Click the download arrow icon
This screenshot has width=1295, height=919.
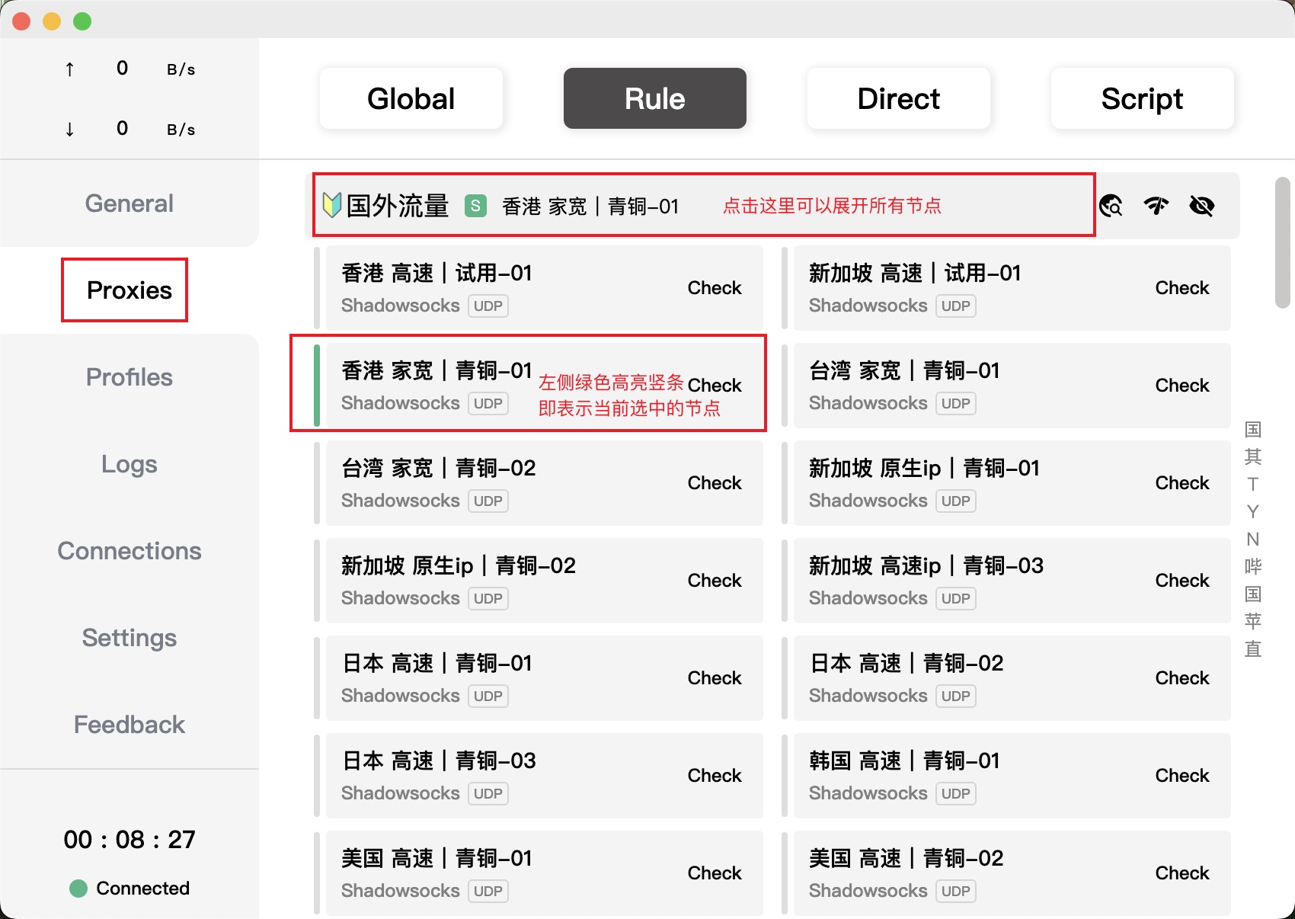(x=69, y=129)
